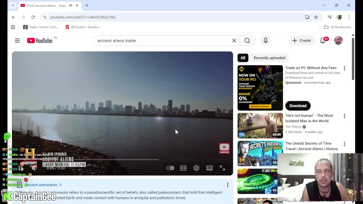Run search with the magnifier button
The width and height of the screenshot is (363, 204).
pyautogui.click(x=247, y=41)
